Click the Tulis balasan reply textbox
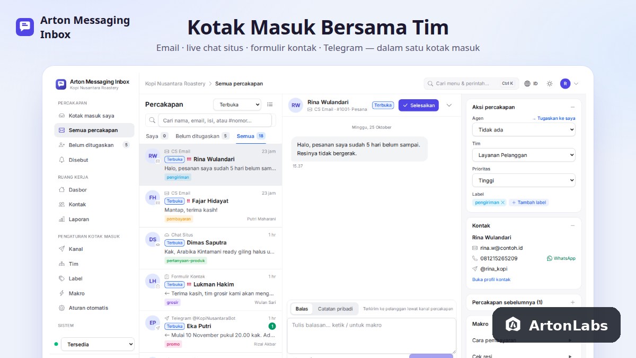This screenshot has height=358, width=636. click(x=372, y=335)
